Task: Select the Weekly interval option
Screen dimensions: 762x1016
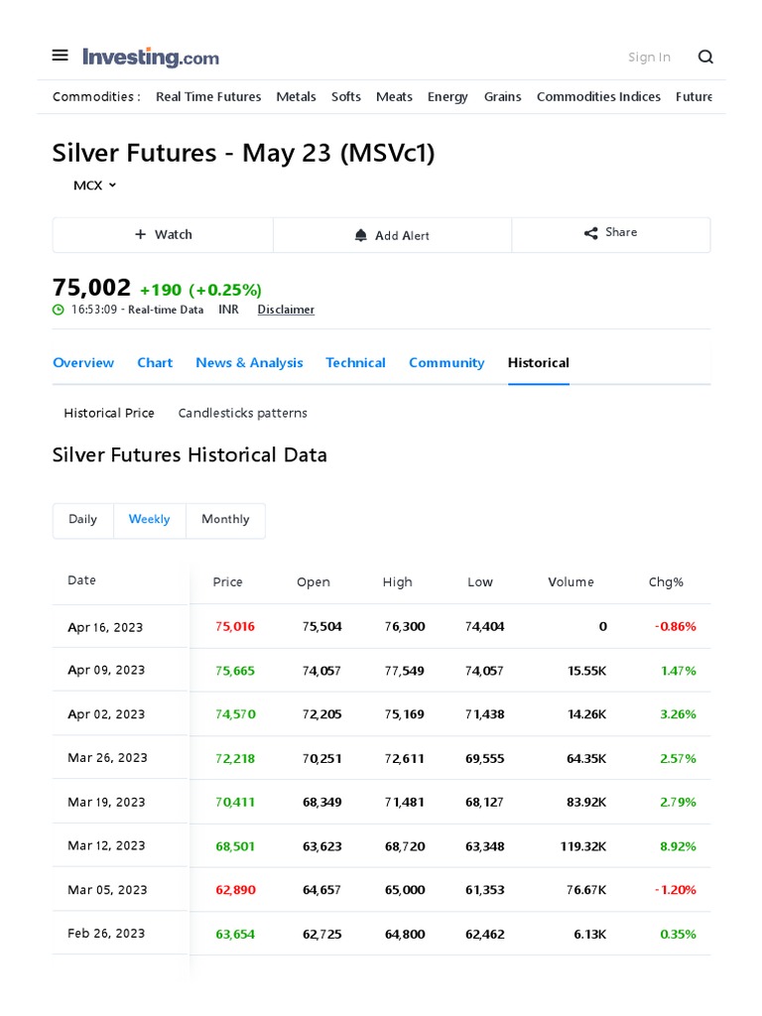Action: (149, 520)
